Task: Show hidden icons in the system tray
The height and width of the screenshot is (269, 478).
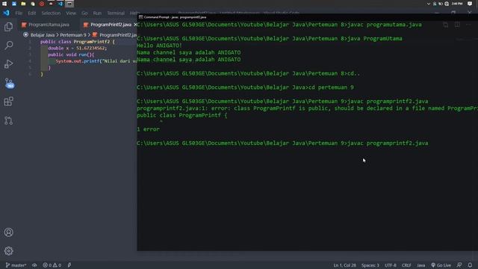Action: [x=429, y=4]
